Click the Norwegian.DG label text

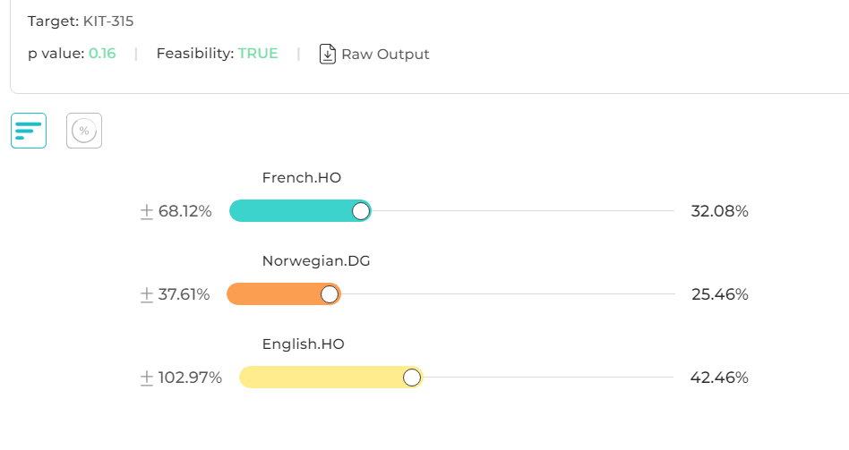pos(316,261)
